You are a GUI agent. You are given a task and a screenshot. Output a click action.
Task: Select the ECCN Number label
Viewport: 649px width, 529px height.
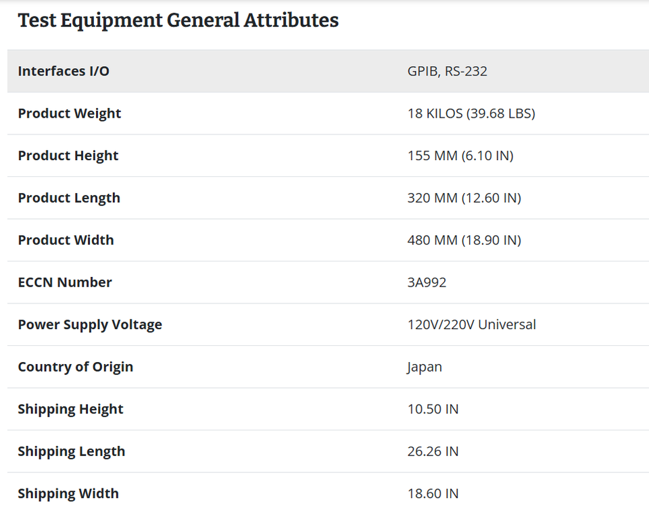tap(65, 282)
